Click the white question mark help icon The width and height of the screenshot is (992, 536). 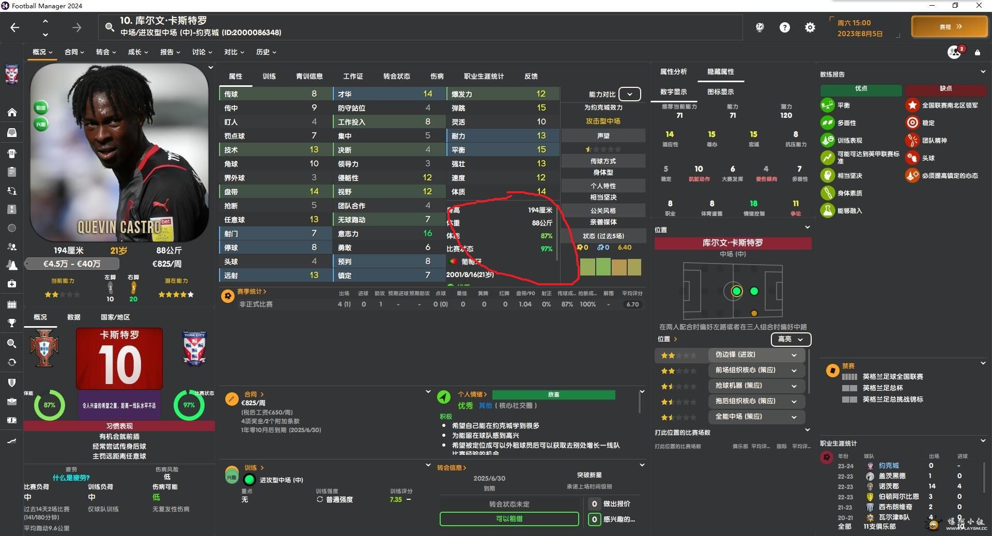coord(784,27)
